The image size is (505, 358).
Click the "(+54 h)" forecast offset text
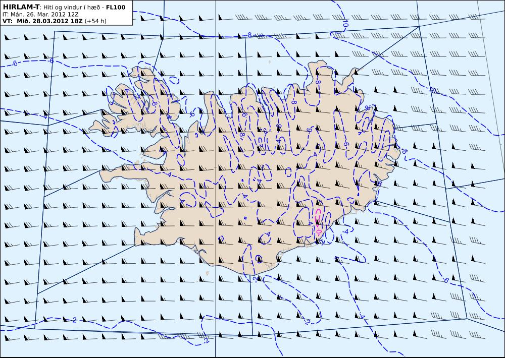point(95,21)
